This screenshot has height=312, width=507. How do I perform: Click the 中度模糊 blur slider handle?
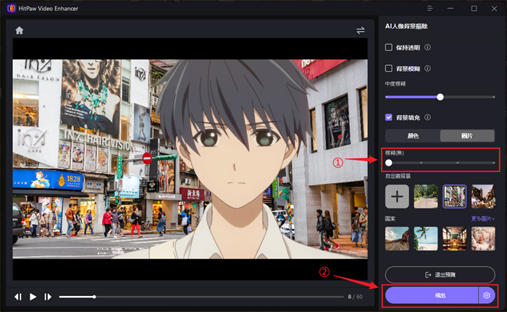point(440,96)
